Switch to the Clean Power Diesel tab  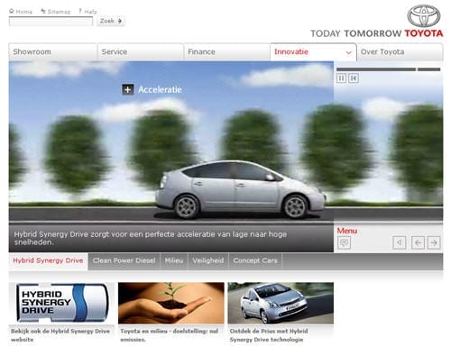(x=124, y=260)
